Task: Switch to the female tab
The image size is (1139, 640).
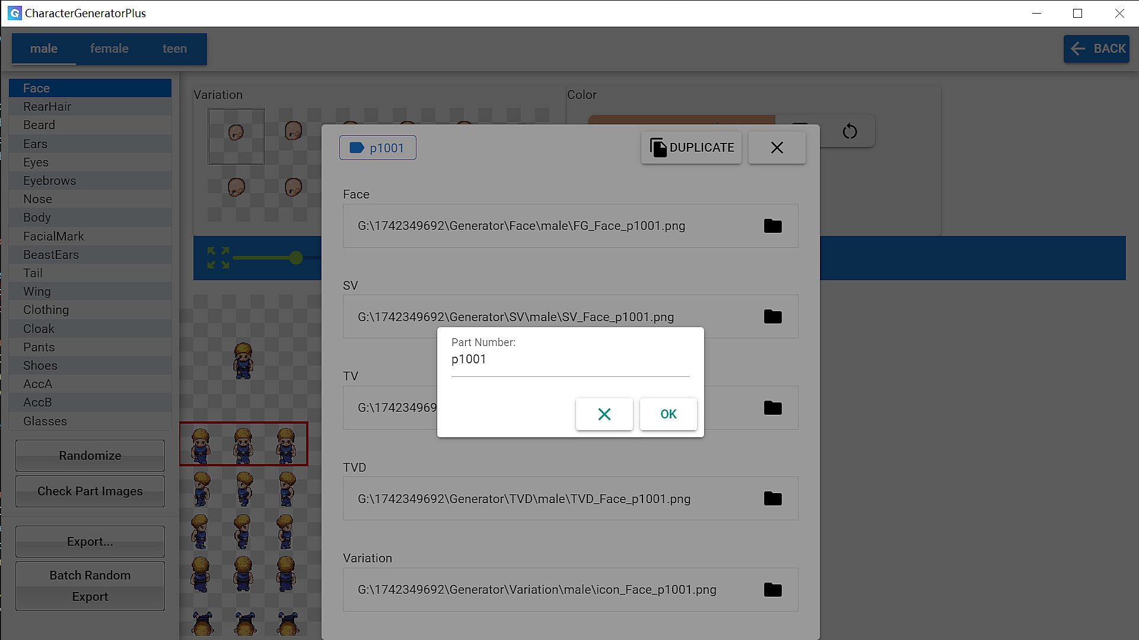Action: (109, 49)
